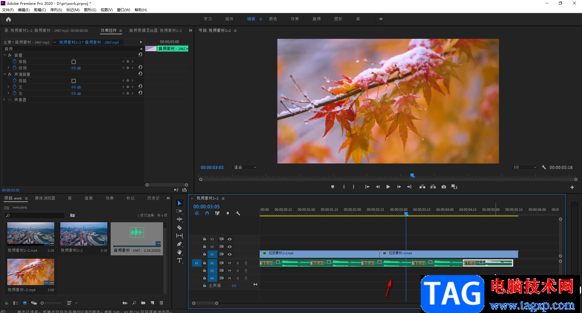Select the Track Select Forward tool

point(179,211)
